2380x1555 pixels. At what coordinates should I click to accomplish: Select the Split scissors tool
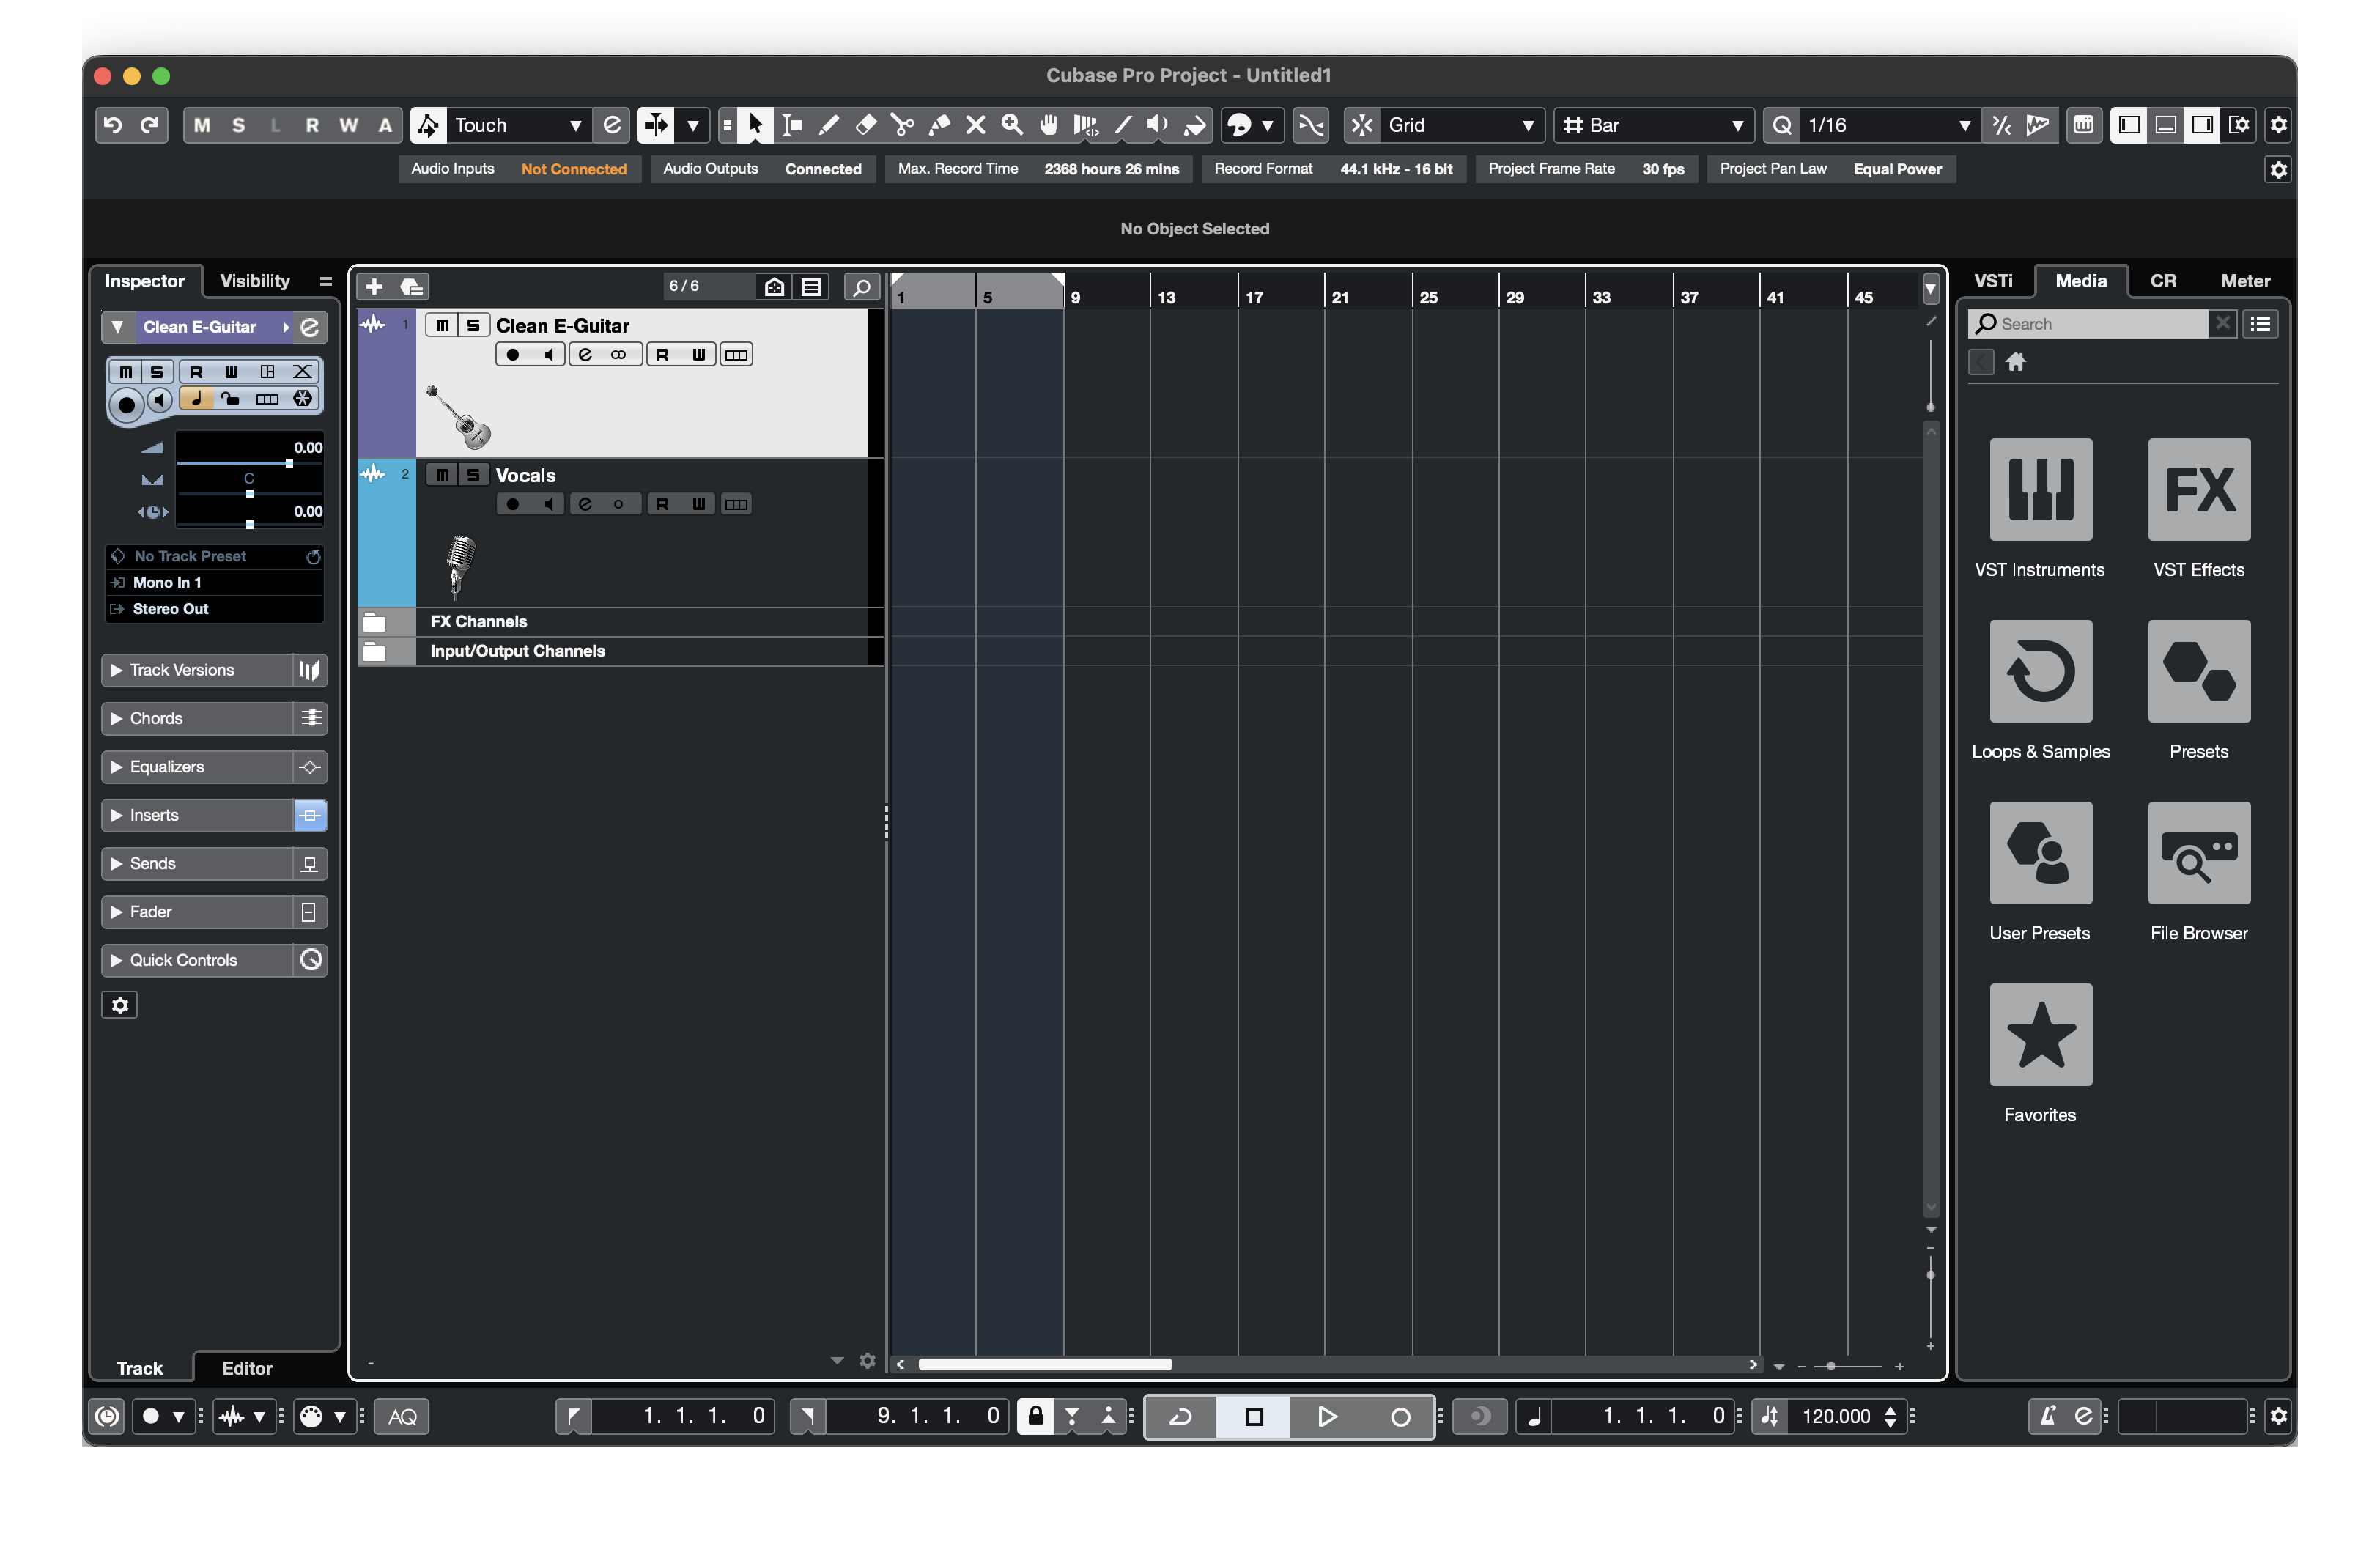(x=902, y=125)
